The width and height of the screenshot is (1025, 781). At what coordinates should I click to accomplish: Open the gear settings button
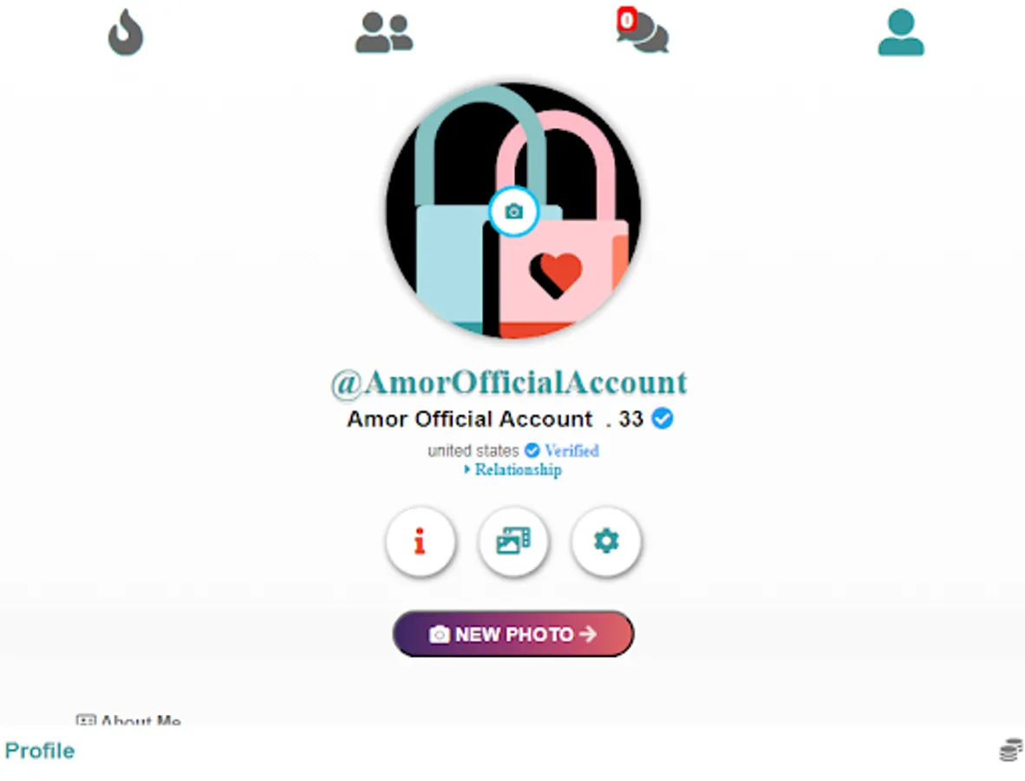click(x=606, y=541)
